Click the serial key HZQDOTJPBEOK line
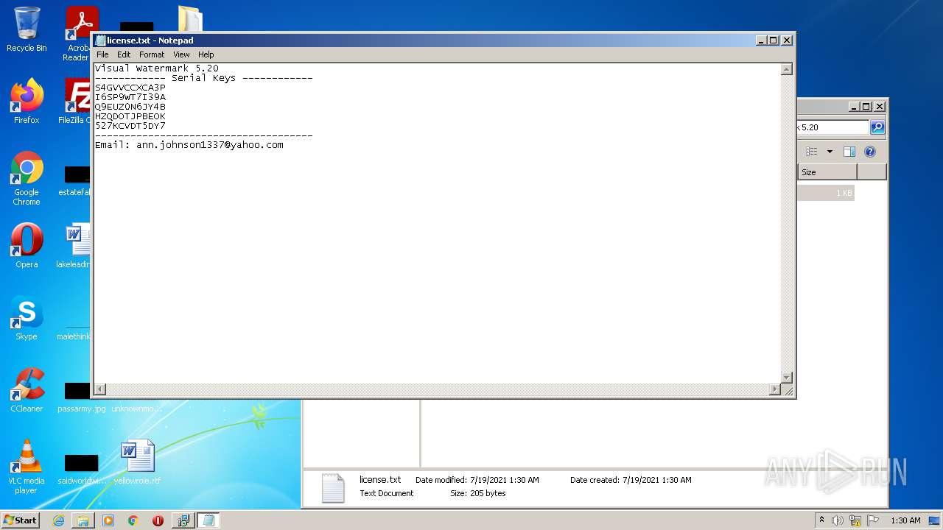 [x=130, y=116]
